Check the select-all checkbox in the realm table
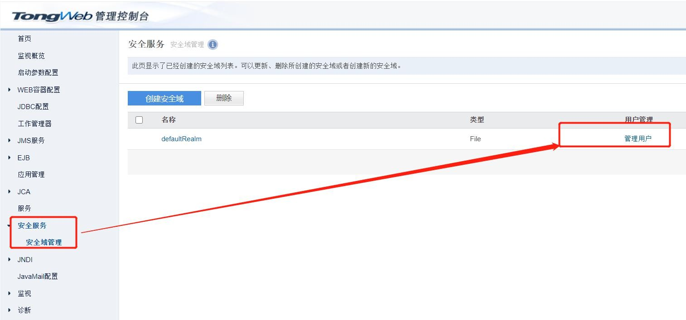The image size is (686, 320). click(139, 119)
